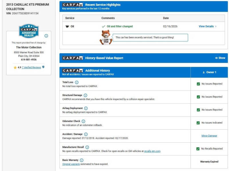
Task: Visit recalls.gm.com link
Action: click(x=152, y=151)
